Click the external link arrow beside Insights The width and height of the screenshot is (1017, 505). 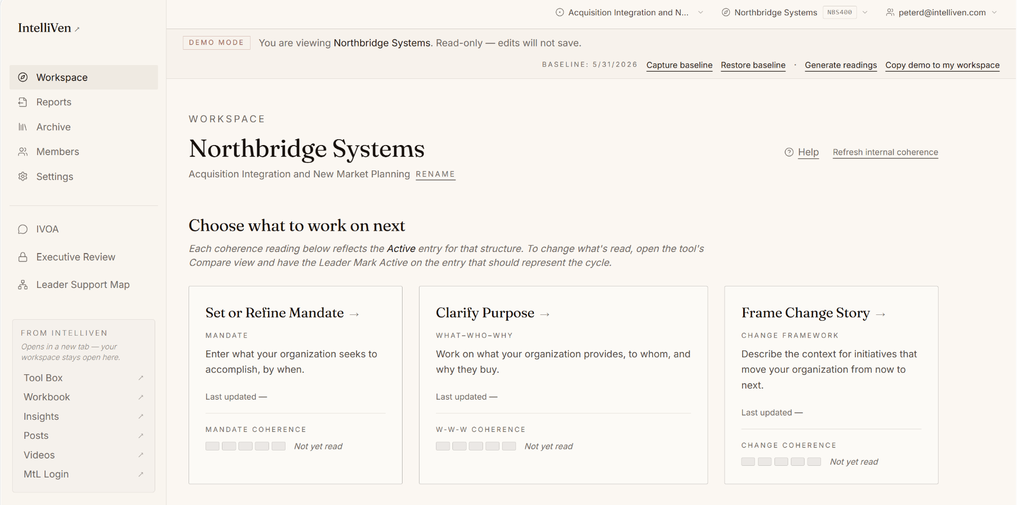141,417
